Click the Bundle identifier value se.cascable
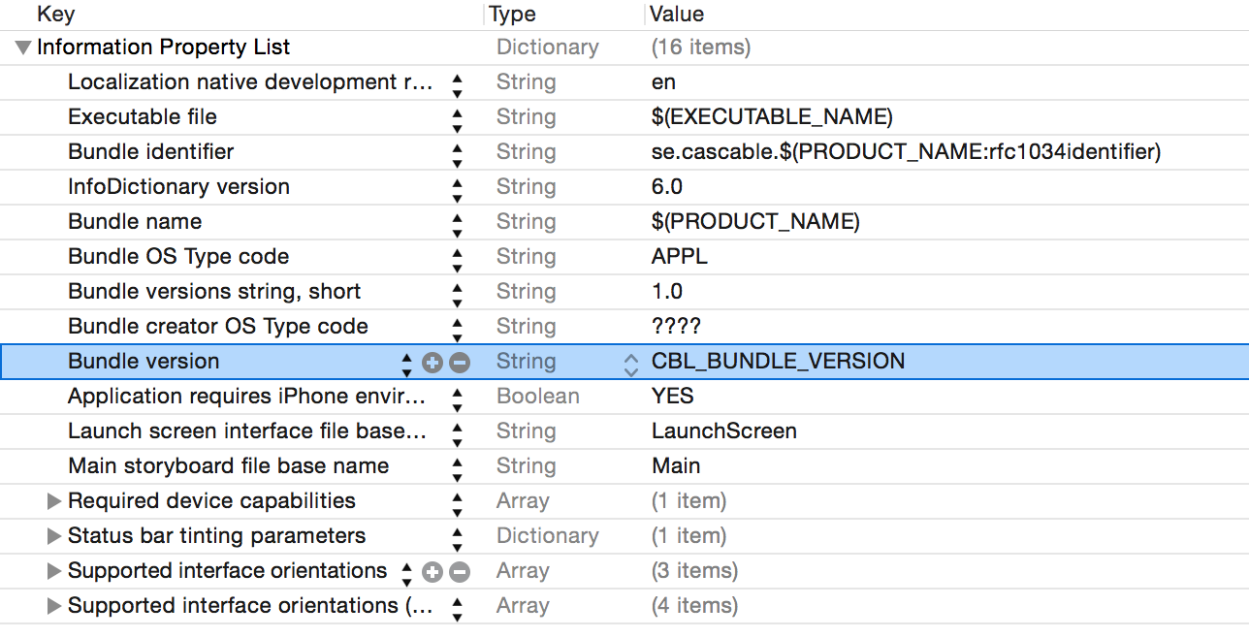Viewport: 1249px width, 638px height. point(906,152)
